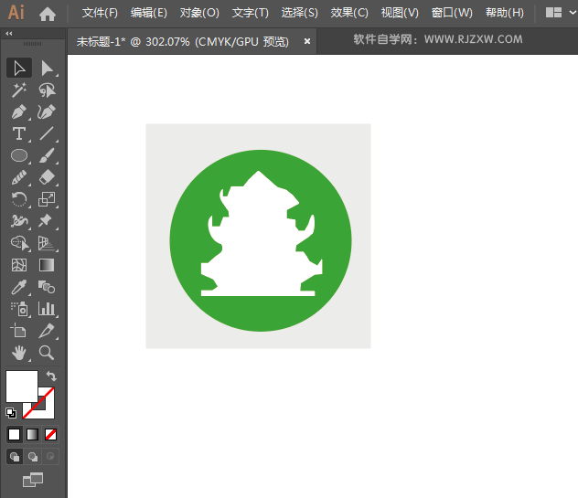The height and width of the screenshot is (498, 578).
Task: Change the screen mode
Action: [x=33, y=479]
